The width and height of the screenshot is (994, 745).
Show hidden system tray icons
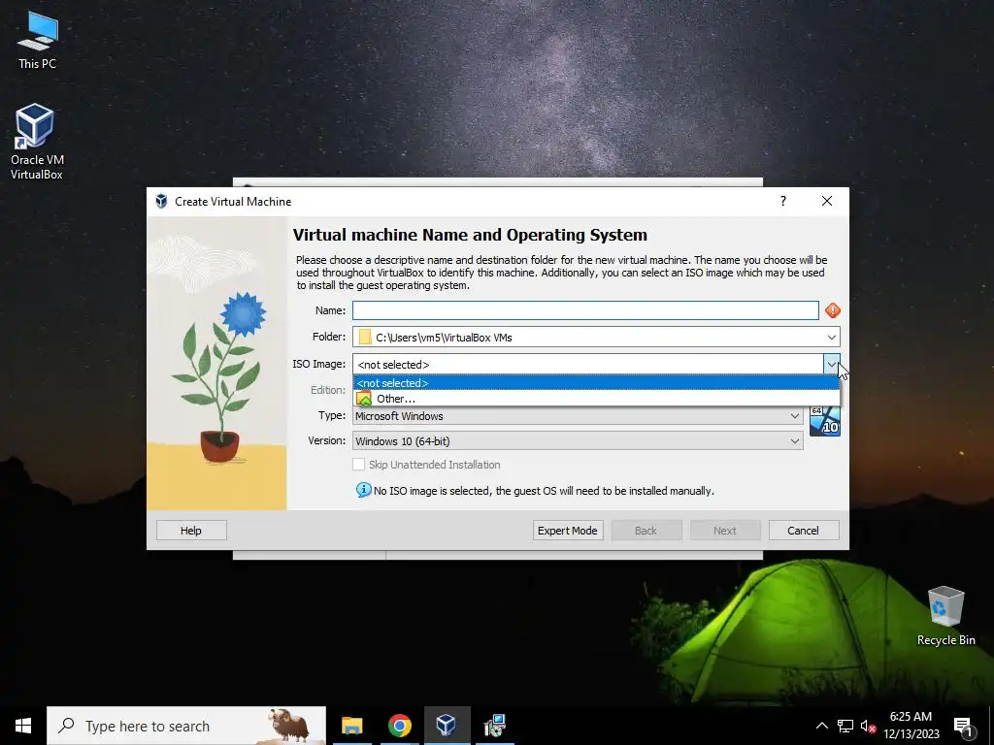click(821, 726)
